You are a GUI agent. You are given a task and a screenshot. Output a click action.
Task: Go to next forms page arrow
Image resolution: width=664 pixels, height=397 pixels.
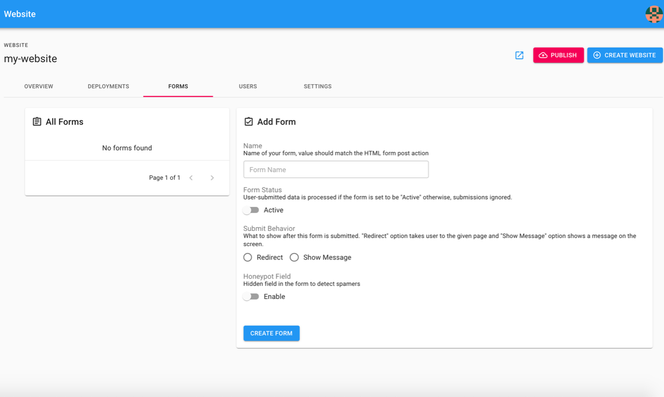(212, 178)
